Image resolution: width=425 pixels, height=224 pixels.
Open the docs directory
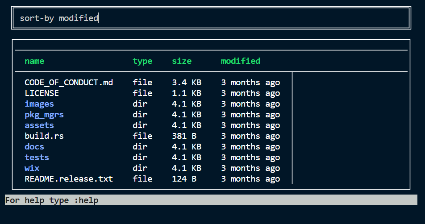(x=34, y=147)
